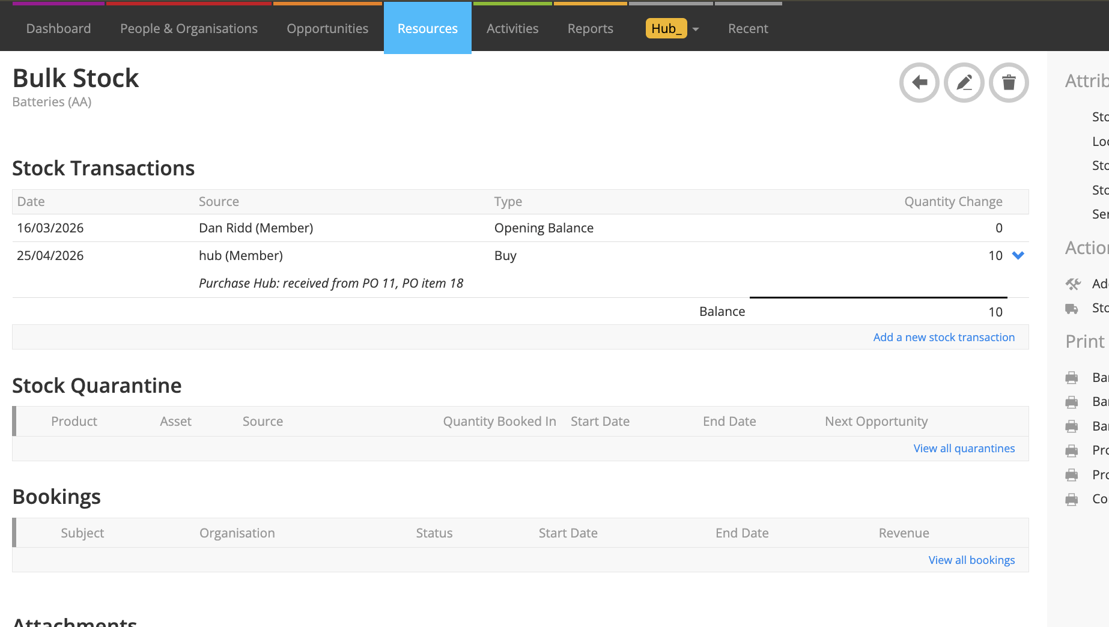This screenshot has height=627, width=1109.
Task: Click the Quantity Change column header
Action: (953, 201)
